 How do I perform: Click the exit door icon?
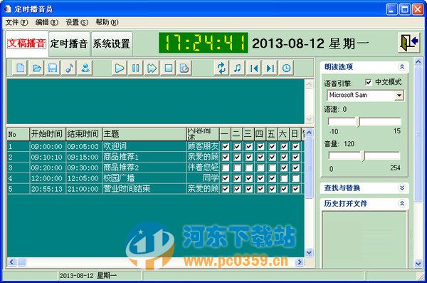(x=408, y=43)
